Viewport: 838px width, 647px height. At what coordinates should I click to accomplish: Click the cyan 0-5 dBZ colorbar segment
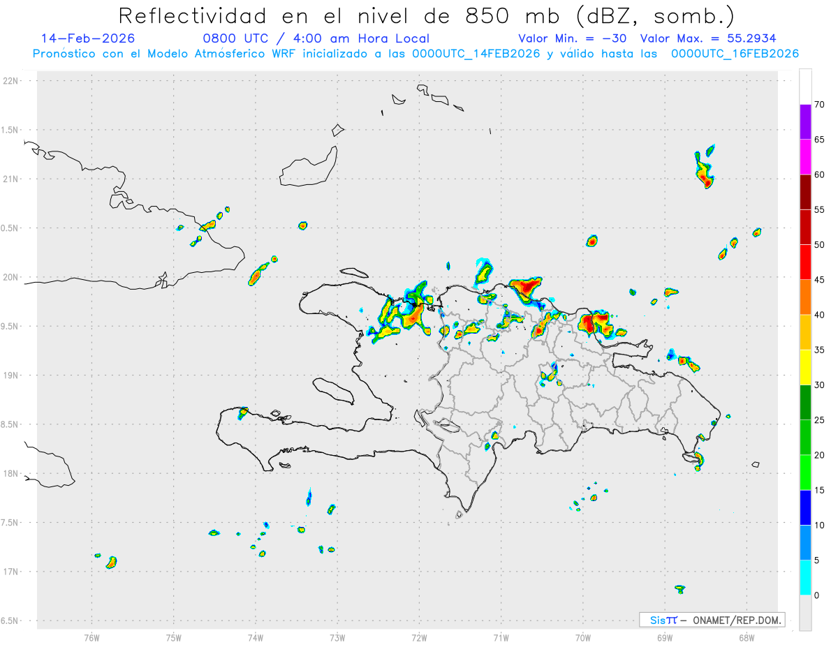(x=805, y=578)
